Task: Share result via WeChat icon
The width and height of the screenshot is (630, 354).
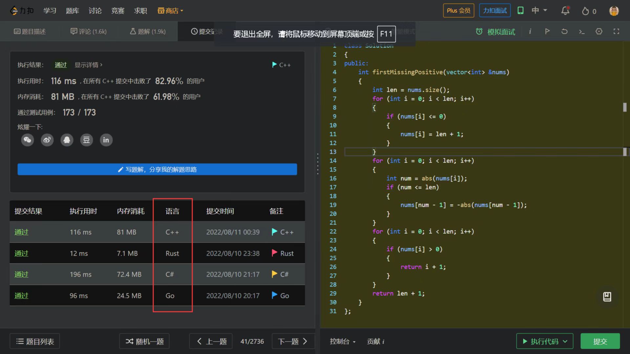Action: [28, 140]
